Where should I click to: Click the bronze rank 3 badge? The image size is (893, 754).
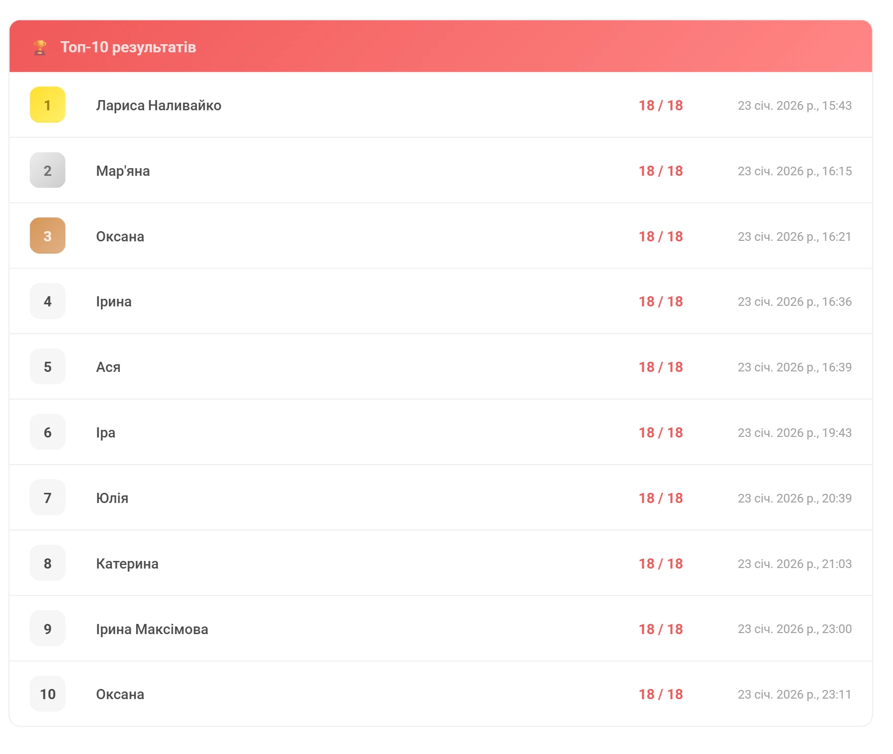coord(48,236)
